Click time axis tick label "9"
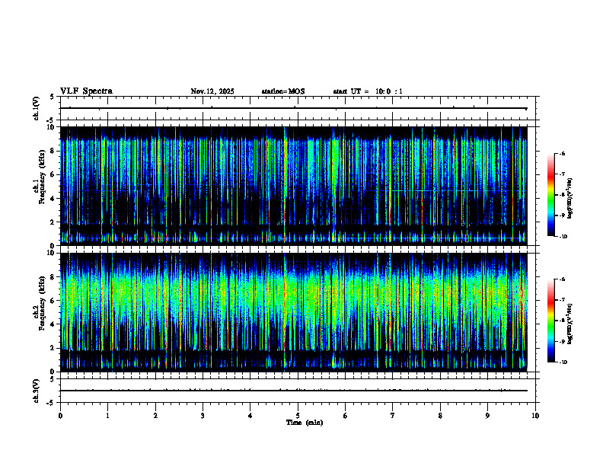This screenshot has height=466, width=603. 487,416
